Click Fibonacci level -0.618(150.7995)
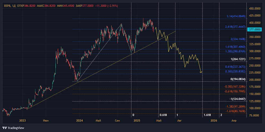 235,91
